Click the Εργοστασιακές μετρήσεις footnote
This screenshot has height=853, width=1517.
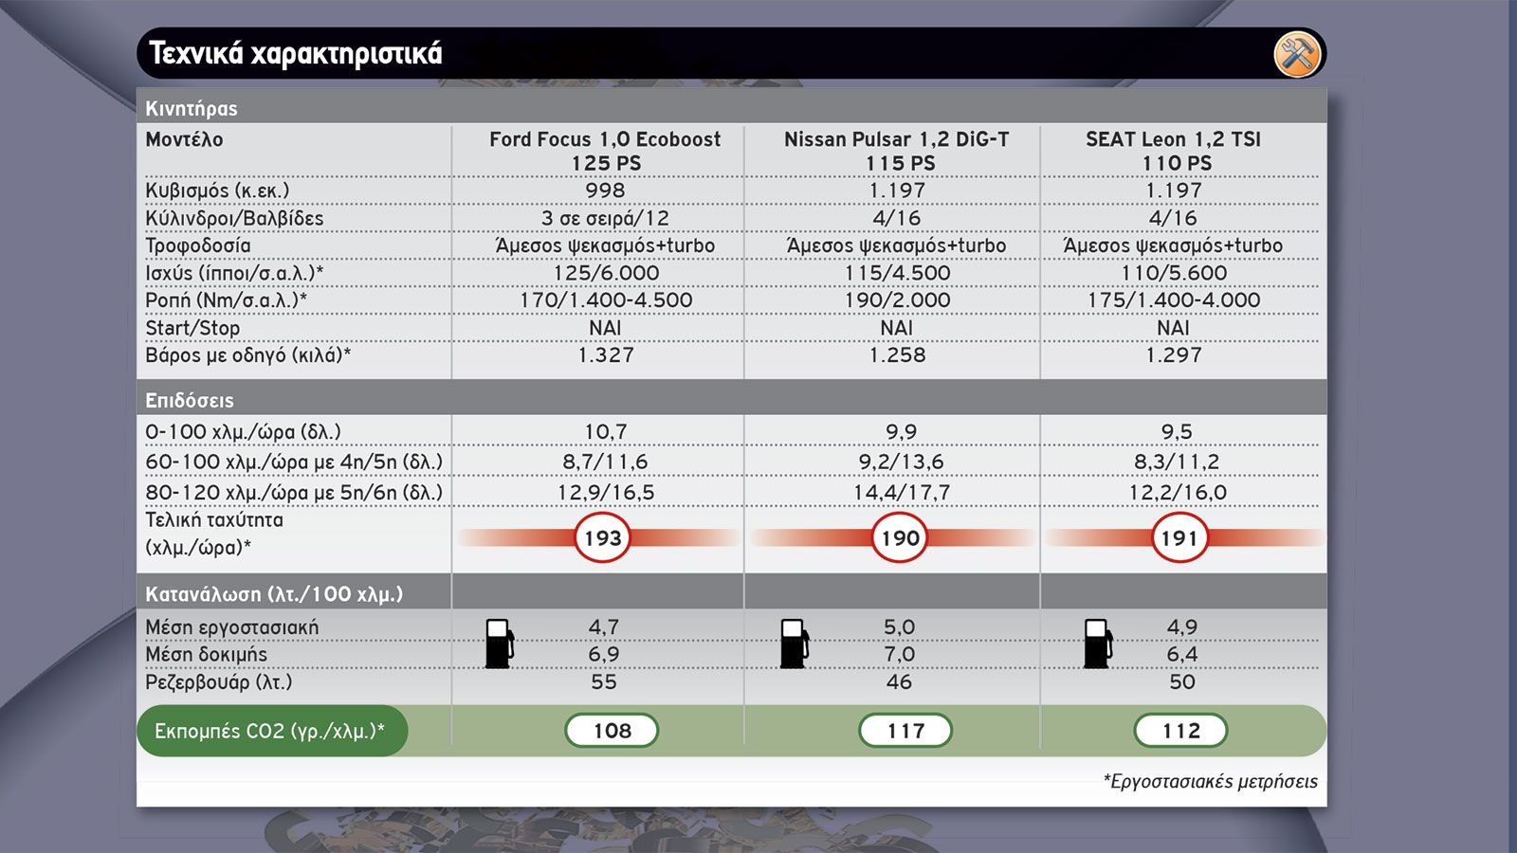pyautogui.click(x=1210, y=782)
